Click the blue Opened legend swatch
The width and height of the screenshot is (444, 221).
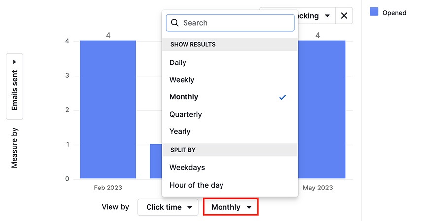coord(374,12)
